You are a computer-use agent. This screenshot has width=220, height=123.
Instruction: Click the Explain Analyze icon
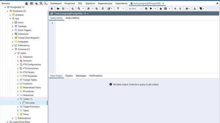point(166,9)
